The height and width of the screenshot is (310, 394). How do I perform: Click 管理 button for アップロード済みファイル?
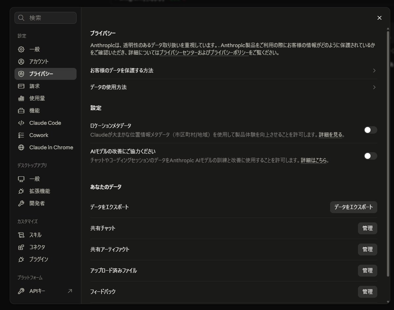coord(367,271)
